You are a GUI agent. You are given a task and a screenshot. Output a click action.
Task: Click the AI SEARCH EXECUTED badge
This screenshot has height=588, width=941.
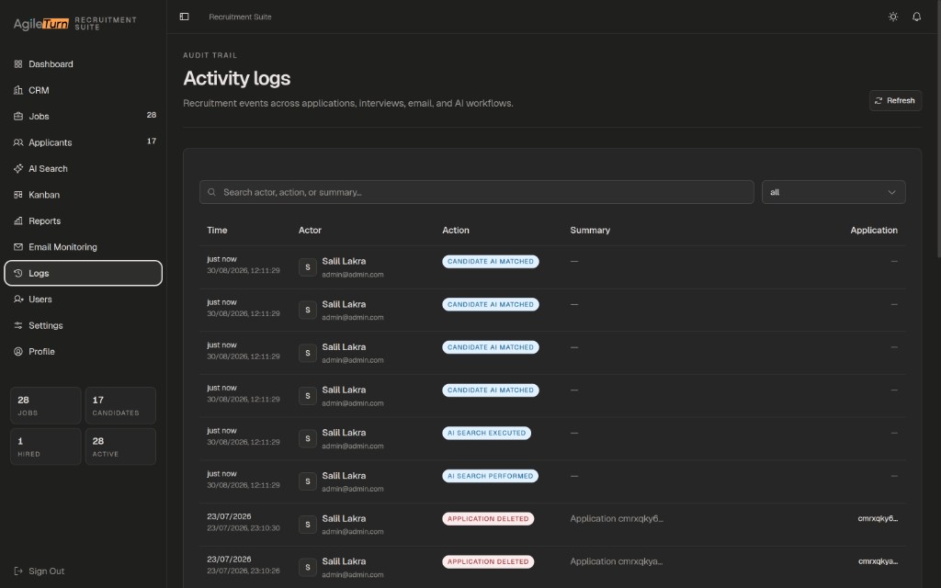point(487,434)
